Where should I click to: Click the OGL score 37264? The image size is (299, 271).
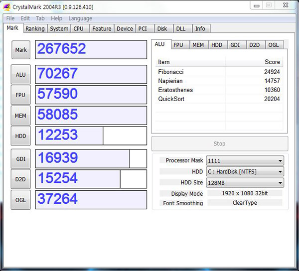tap(91, 200)
